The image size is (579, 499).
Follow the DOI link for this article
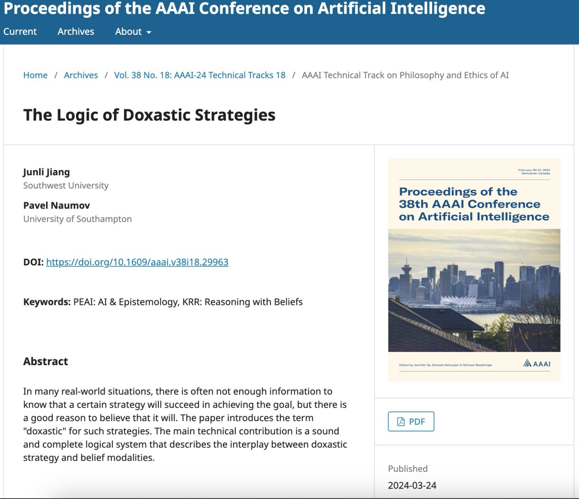click(x=137, y=262)
